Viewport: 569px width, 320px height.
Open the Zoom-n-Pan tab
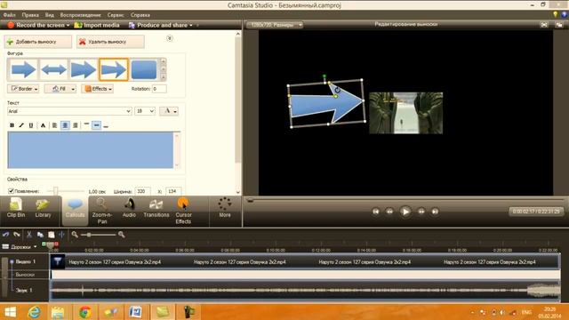point(102,212)
